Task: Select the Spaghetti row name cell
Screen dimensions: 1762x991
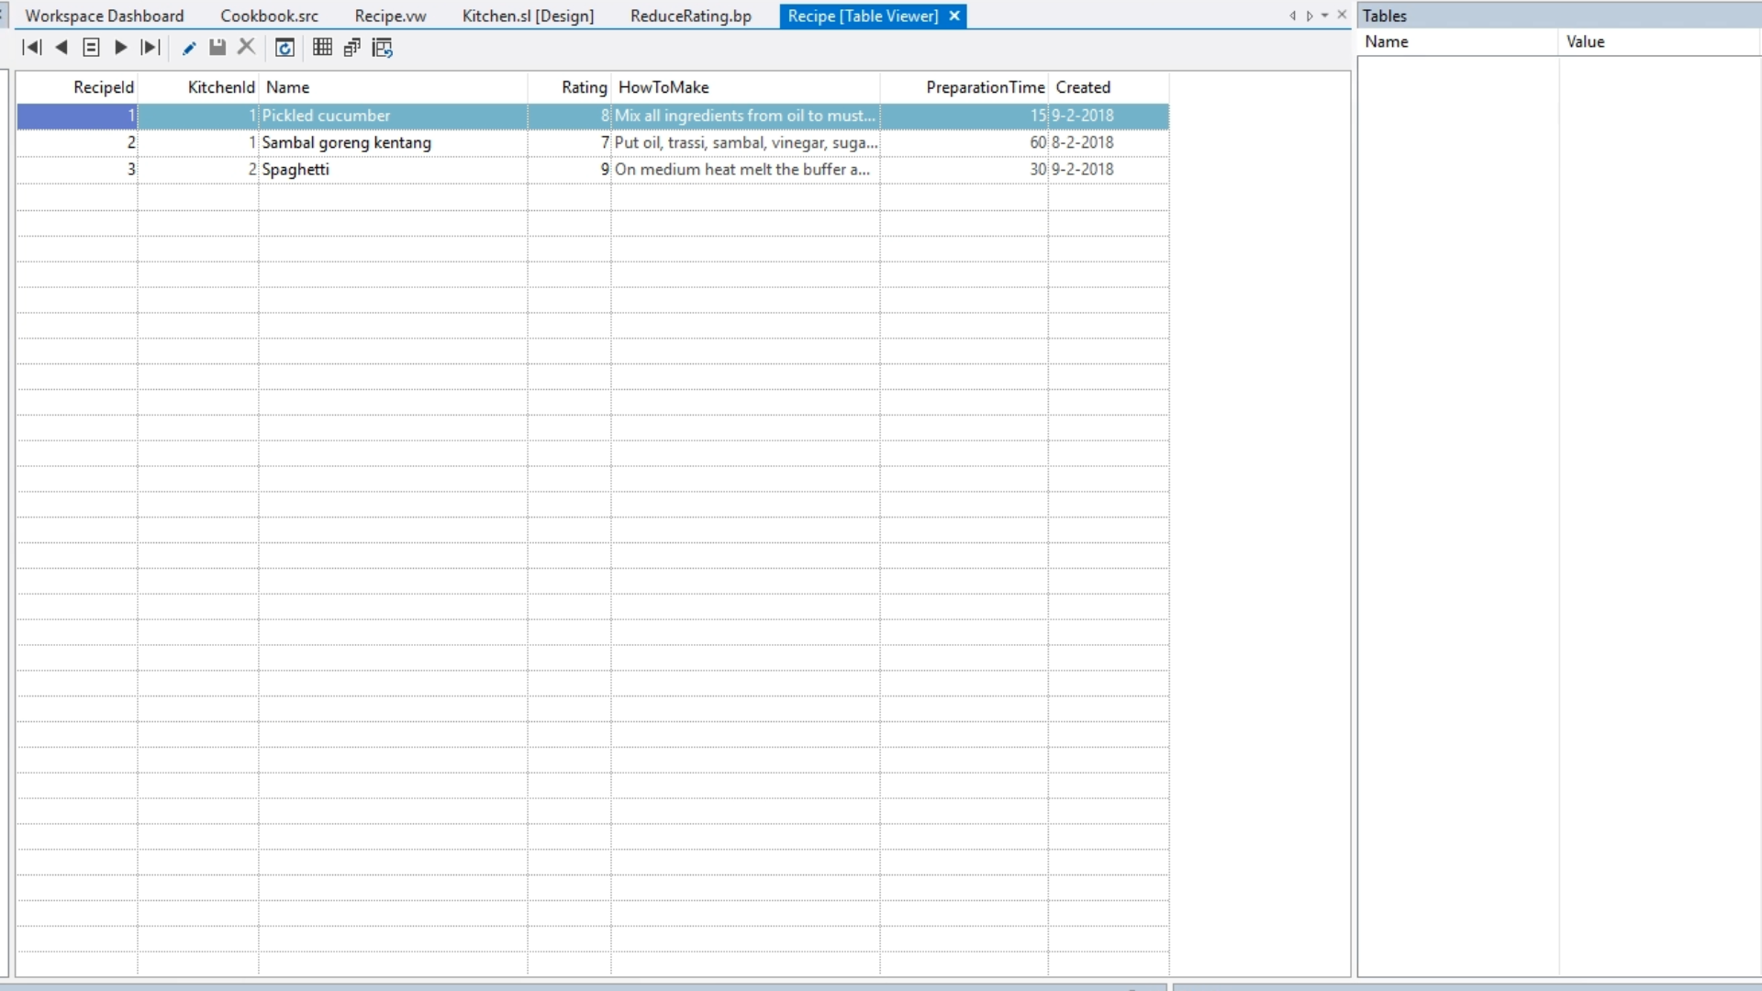Action: pyautogui.click(x=296, y=169)
